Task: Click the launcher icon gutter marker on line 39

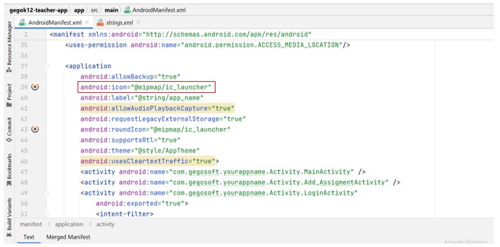Action: point(34,87)
